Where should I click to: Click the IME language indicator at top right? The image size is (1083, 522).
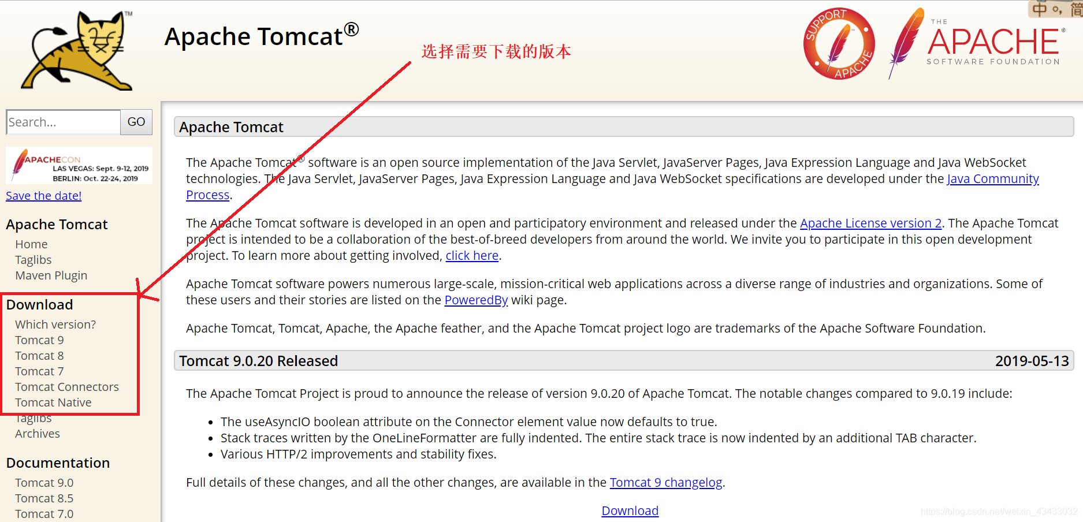point(1055,9)
